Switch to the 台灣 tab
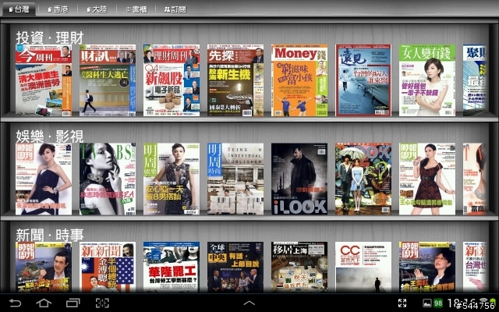The width and height of the screenshot is (499, 312). [x=19, y=9]
